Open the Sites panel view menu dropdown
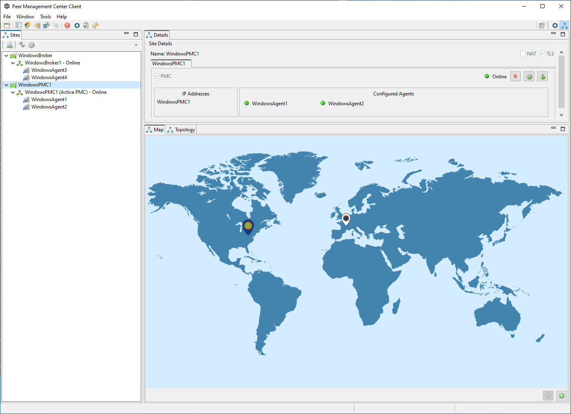 click(136, 45)
